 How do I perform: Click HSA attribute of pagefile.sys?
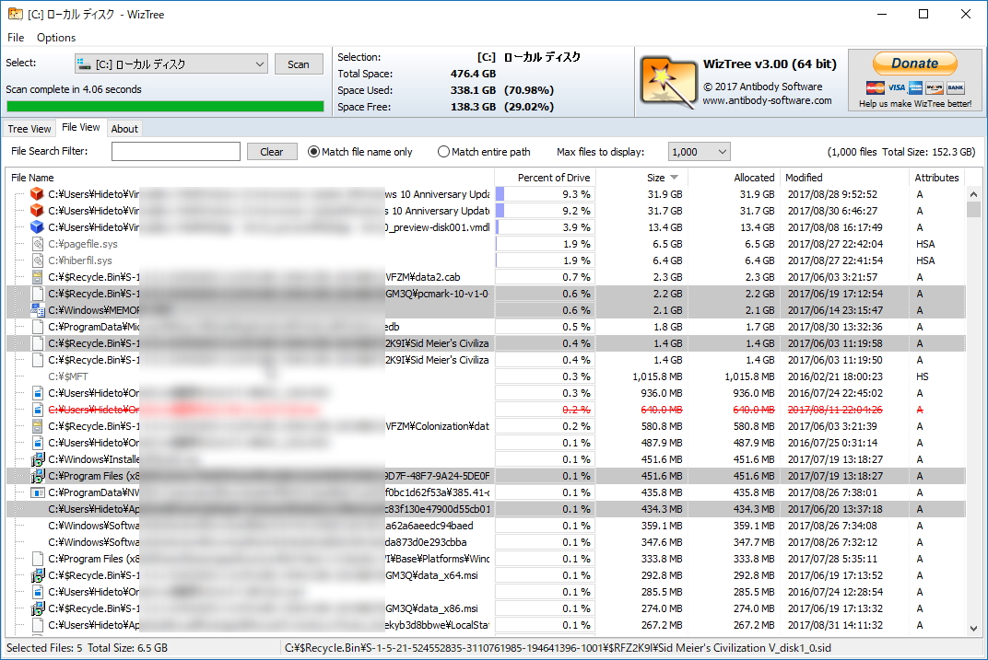(925, 244)
